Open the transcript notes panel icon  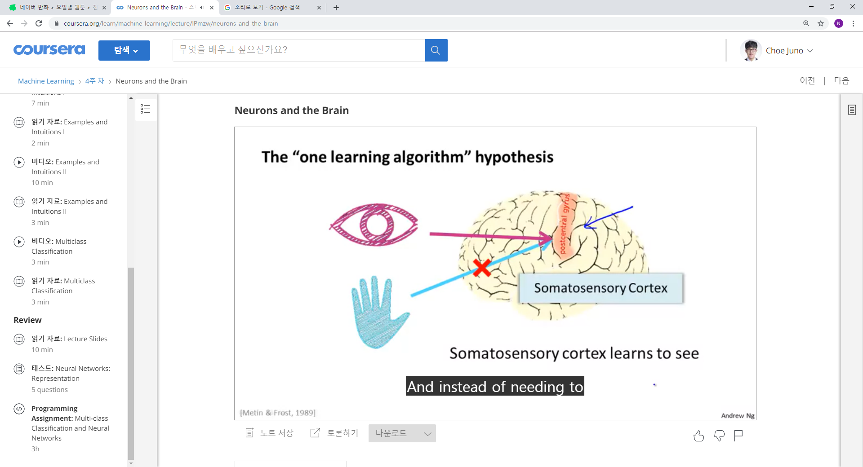point(852,110)
